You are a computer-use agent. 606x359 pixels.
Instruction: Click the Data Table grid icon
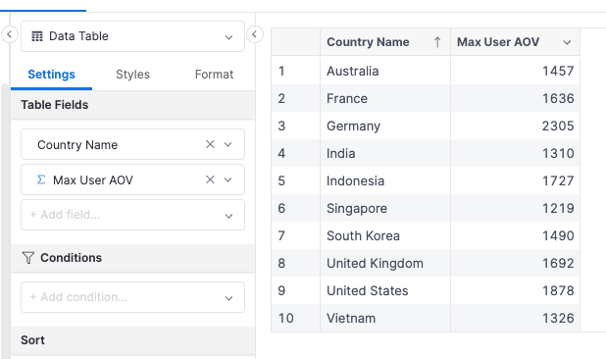pos(37,36)
